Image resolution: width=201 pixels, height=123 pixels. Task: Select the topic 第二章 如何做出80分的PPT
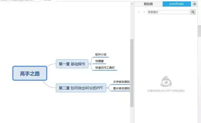tap(81, 88)
